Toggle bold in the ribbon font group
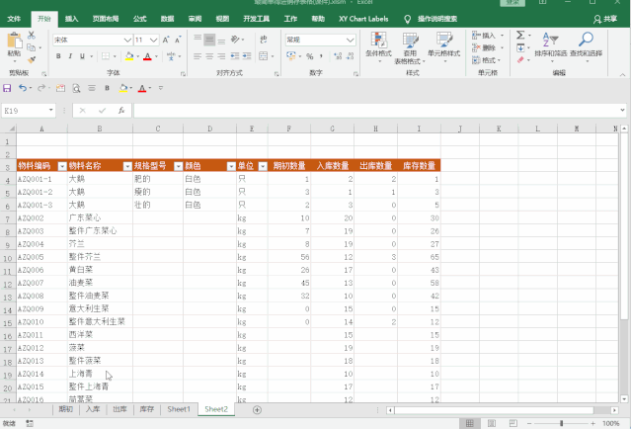This screenshot has width=631, height=429. (58, 56)
